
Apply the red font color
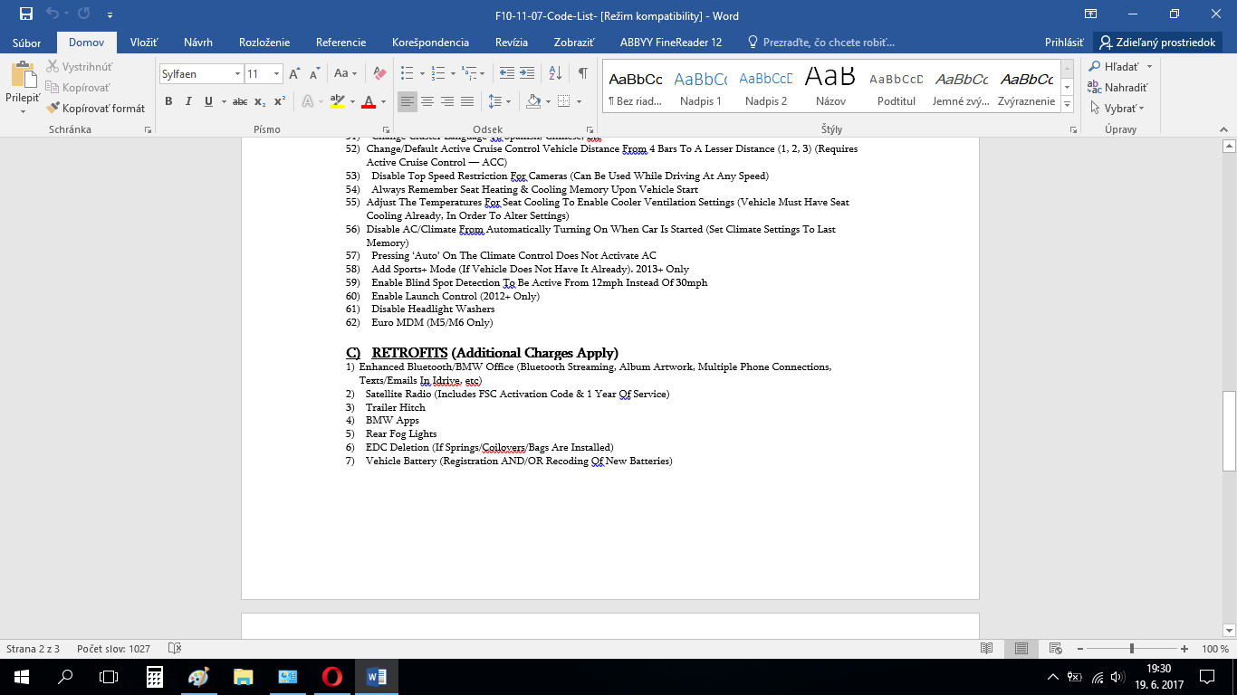pos(369,101)
